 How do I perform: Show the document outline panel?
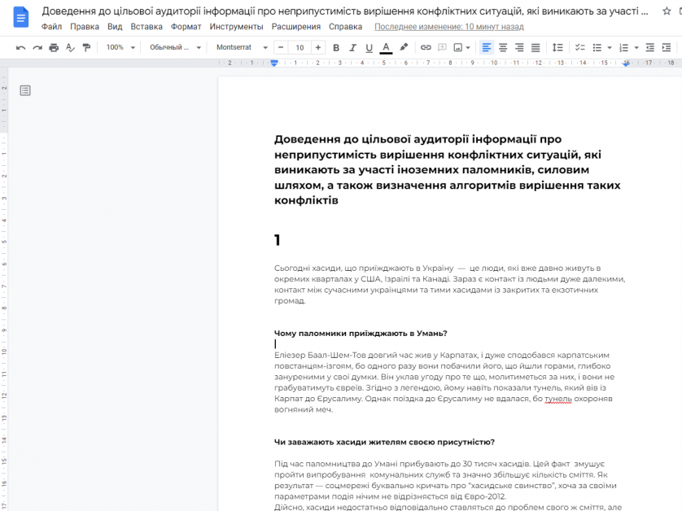point(25,90)
